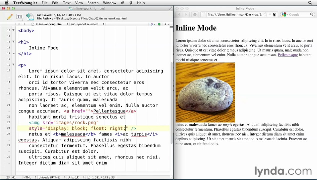Image resolution: width=317 pixels, height=180 pixels.
Task: Click images/rock.png attribute in code
Action: click(76, 122)
